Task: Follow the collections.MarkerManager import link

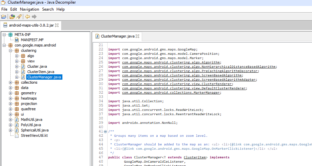Action: (171, 93)
